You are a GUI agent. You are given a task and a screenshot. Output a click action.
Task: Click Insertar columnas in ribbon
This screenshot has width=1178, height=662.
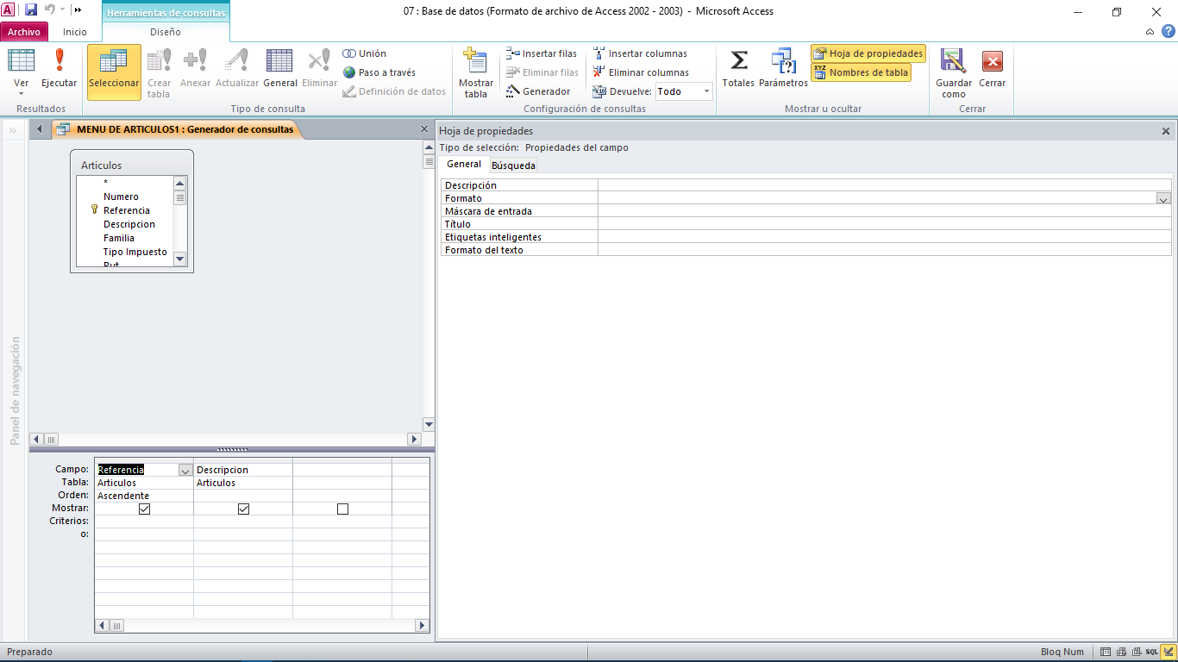pos(640,53)
